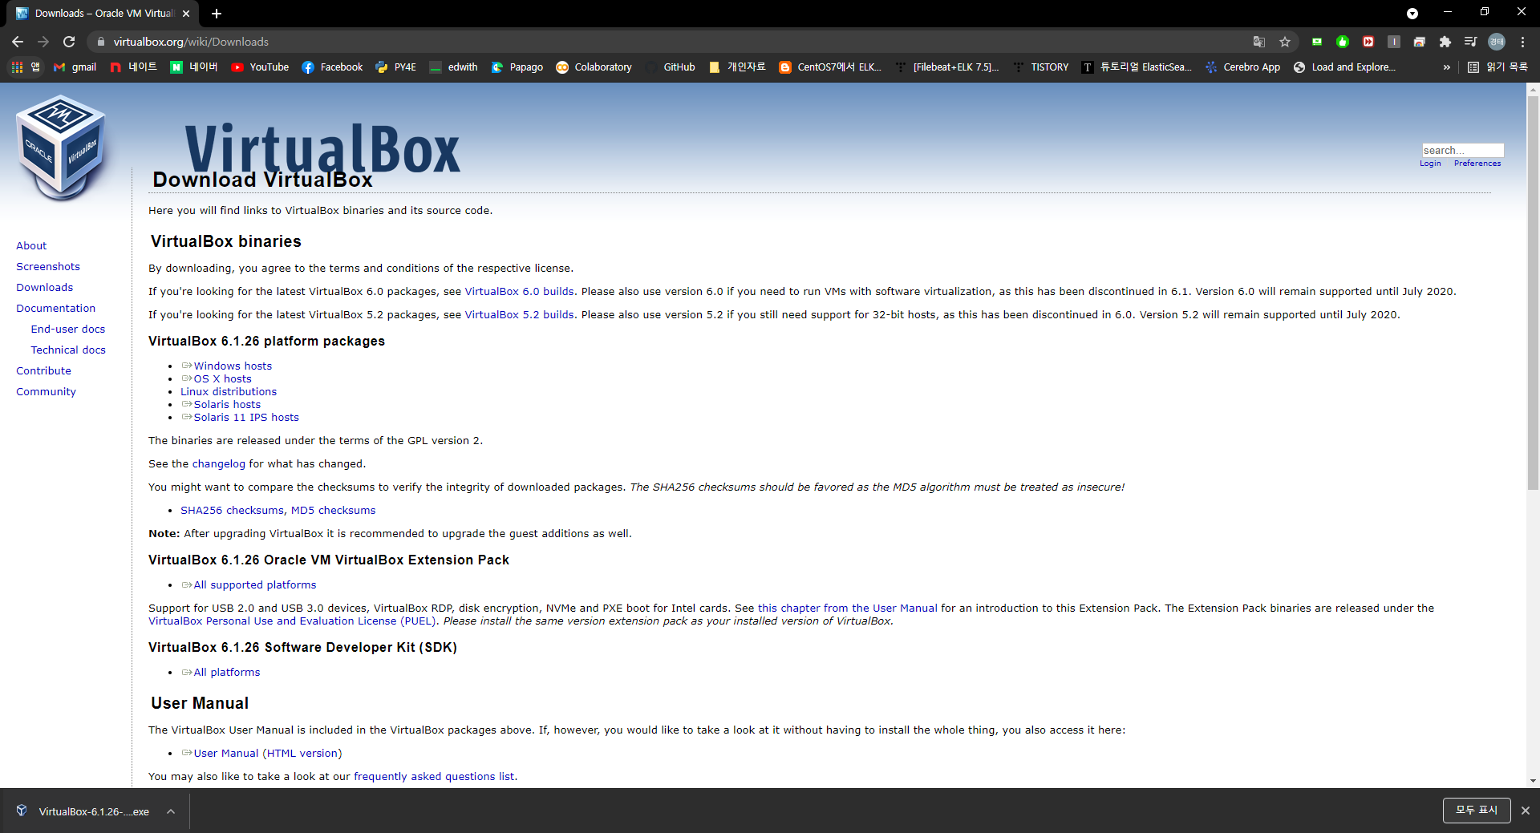The width and height of the screenshot is (1540, 833).
Task: Go back to the previous page
Action: pos(18,42)
